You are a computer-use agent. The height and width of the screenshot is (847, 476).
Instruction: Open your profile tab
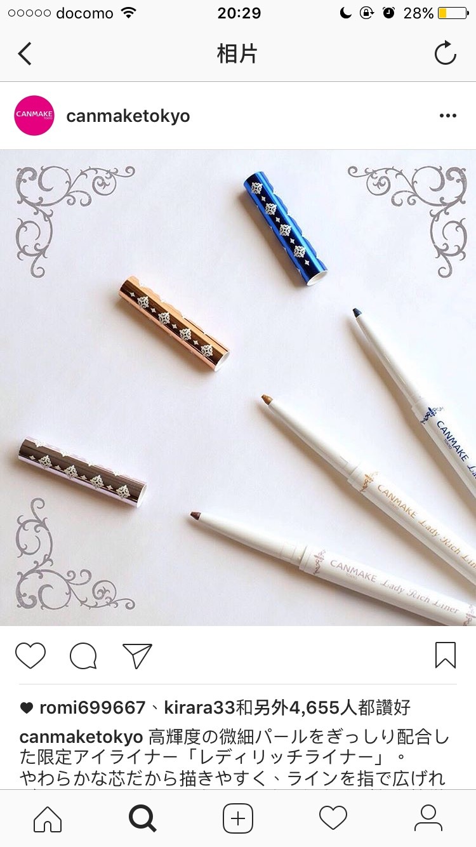428,818
